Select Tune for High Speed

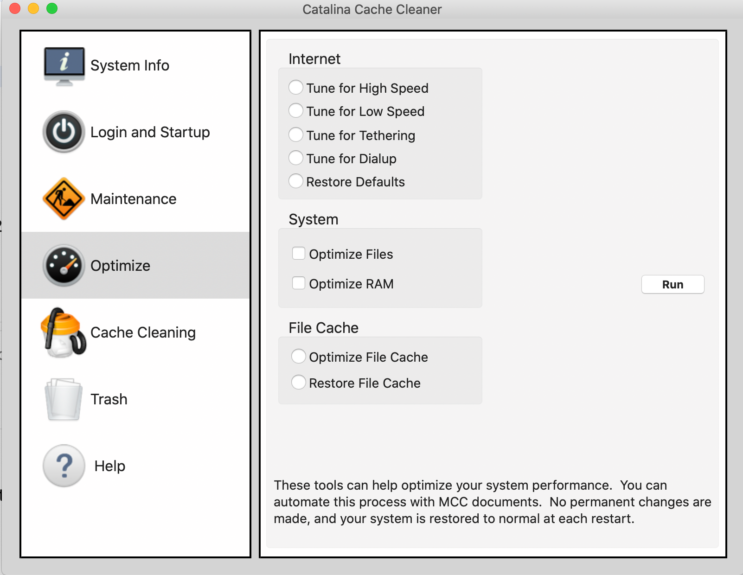point(295,87)
